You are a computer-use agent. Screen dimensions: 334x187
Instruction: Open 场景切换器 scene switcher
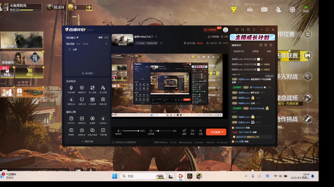(92, 132)
